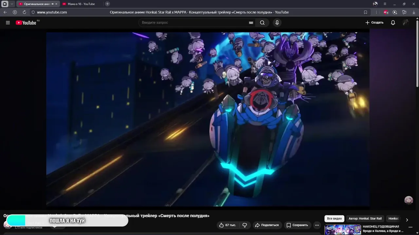Save the video with Сохранить

pyautogui.click(x=297, y=225)
